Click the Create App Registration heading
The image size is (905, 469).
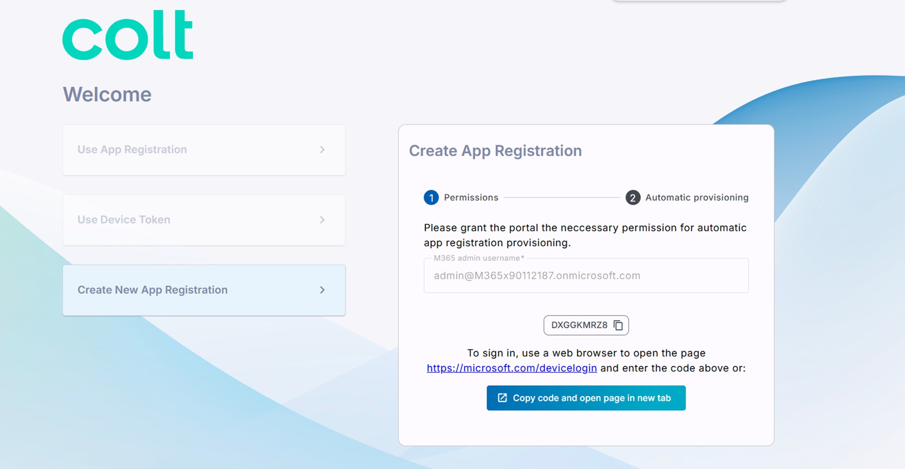coord(495,151)
